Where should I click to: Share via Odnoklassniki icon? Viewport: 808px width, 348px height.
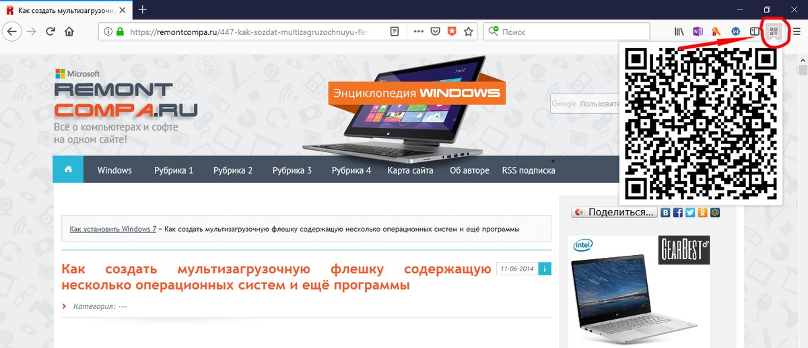point(702,213)
